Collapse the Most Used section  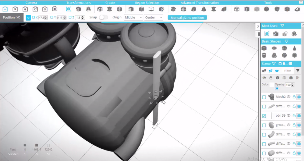tap(282, 26)
